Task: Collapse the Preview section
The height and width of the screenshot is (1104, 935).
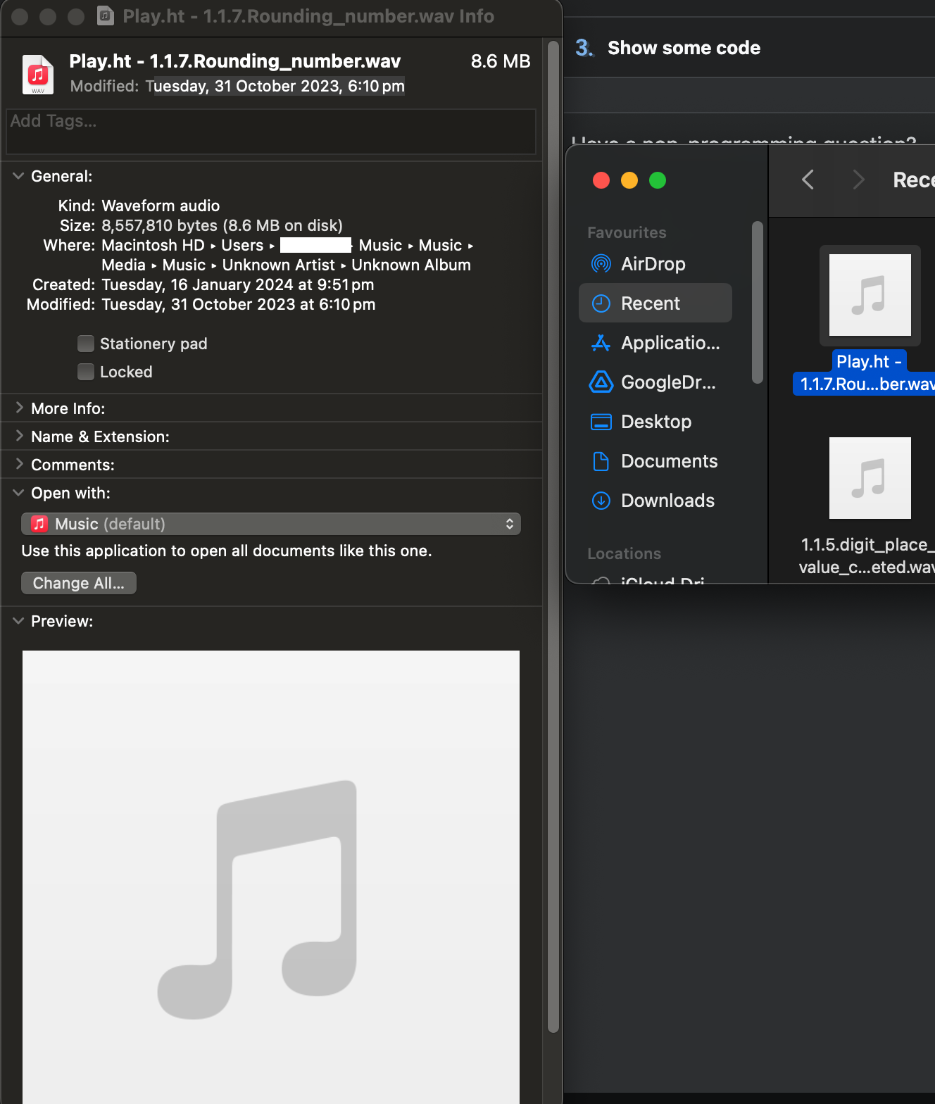Action: click(x=18, y=621)
